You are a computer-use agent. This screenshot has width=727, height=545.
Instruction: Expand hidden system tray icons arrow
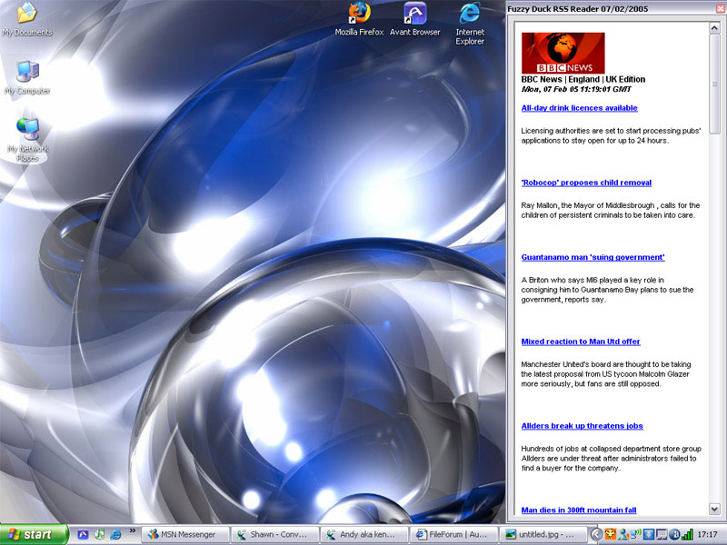(597, 535)
